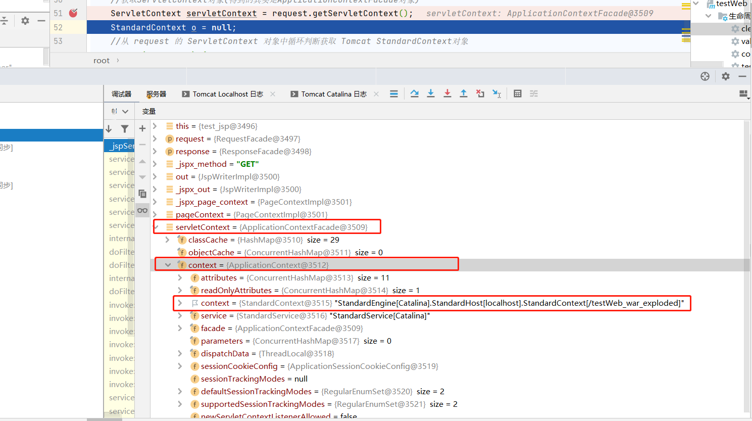Expand the classCache HashMap node

pyautogui.click(x=168, y=240)
